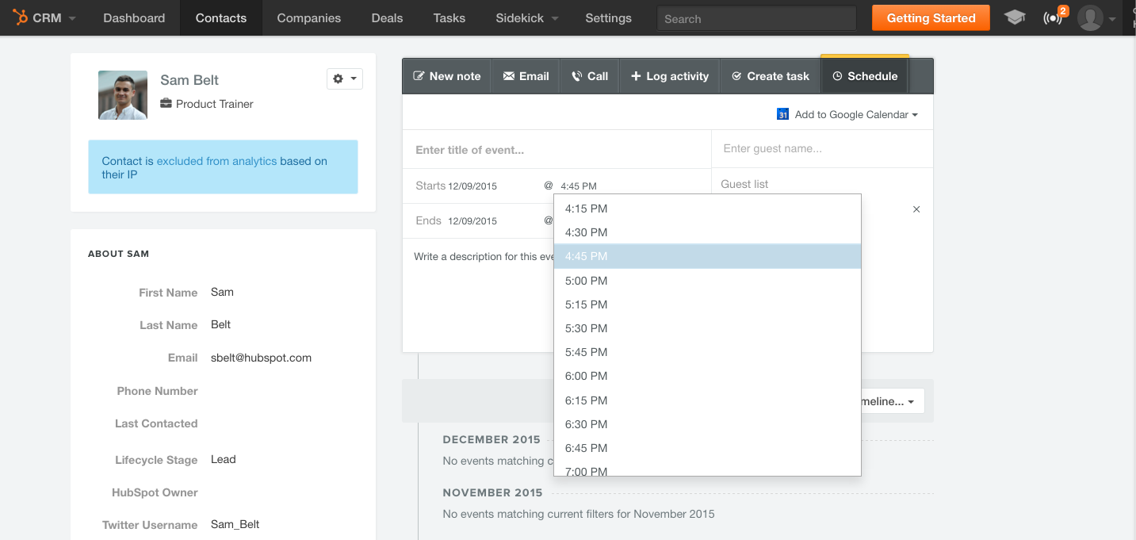Select the Log activity tab
Viewport: 1136px width, 540px height.
(669, 76)
